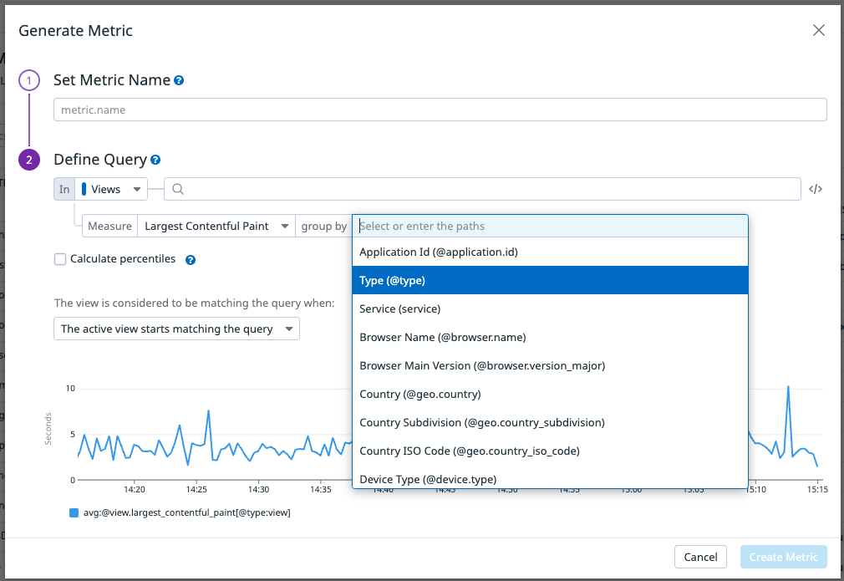Open the Views event type dropdown

[x=112, y=190]
